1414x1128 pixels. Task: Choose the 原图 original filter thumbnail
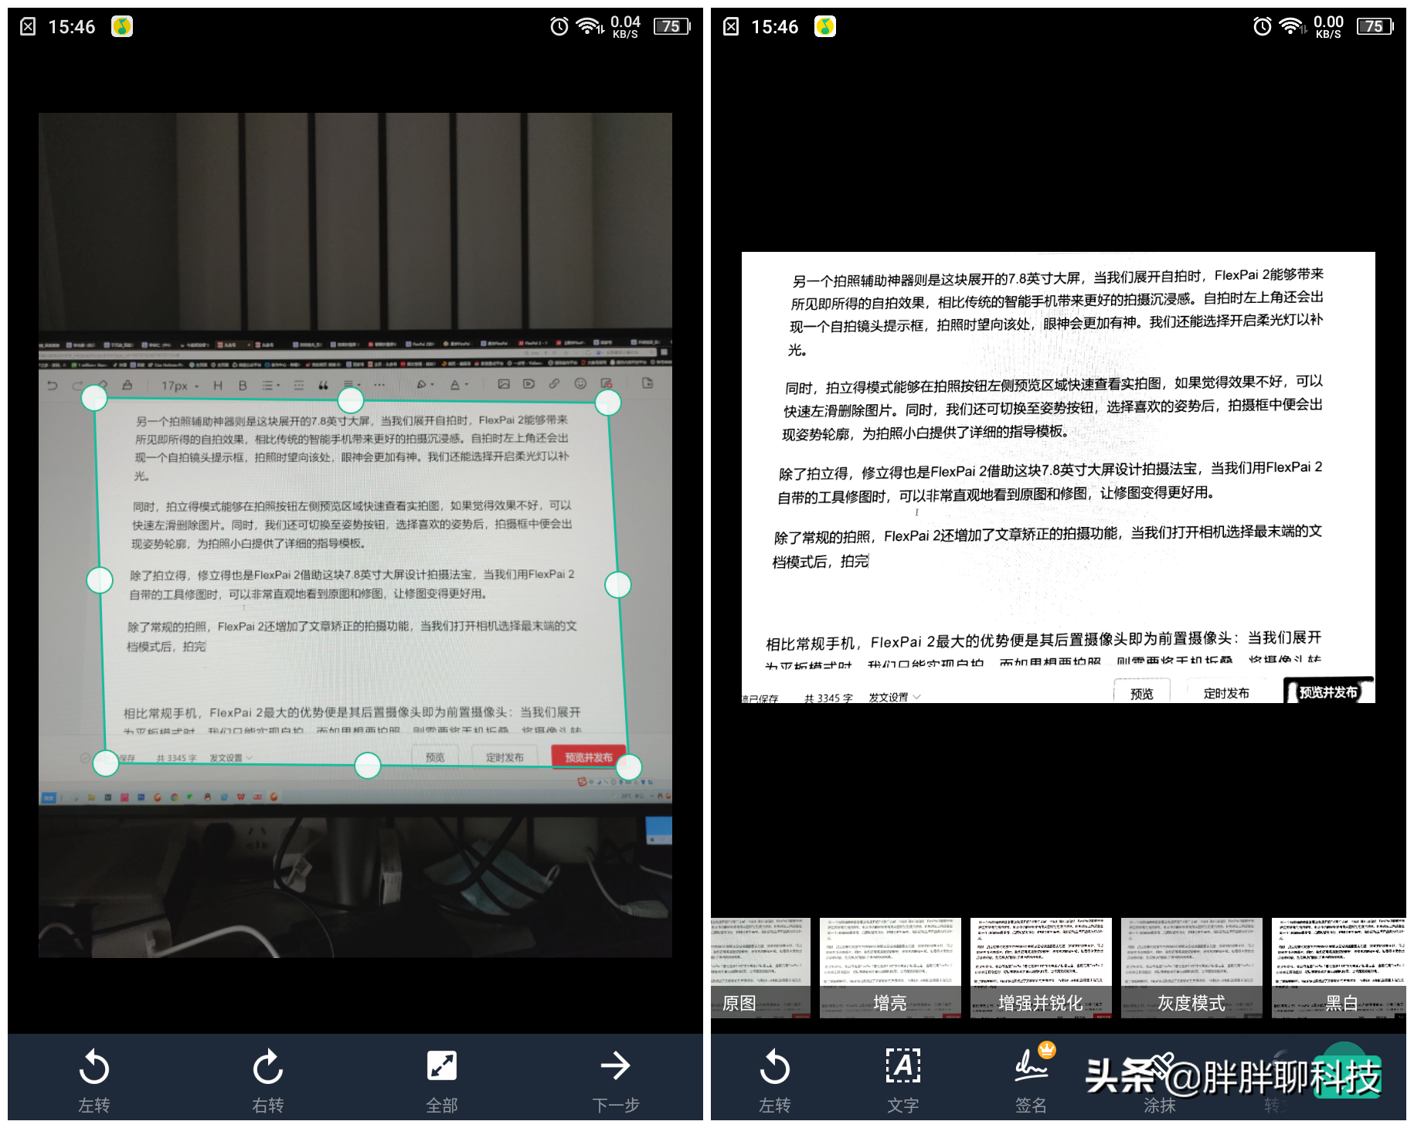[x=760, y=968]
